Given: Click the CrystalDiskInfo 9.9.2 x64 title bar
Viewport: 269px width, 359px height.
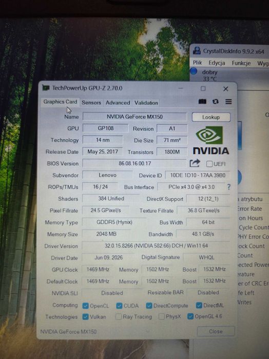Looking at the screenshot, I should click(x=229, y=51).
